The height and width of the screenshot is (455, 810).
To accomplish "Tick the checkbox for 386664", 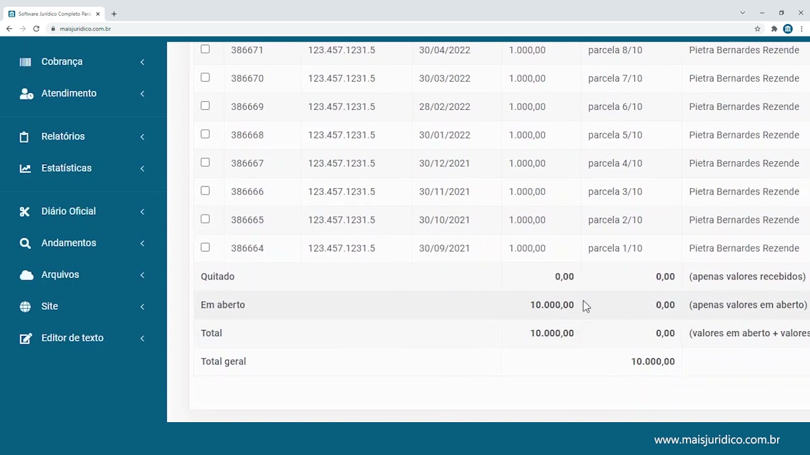I will (205, 247).
